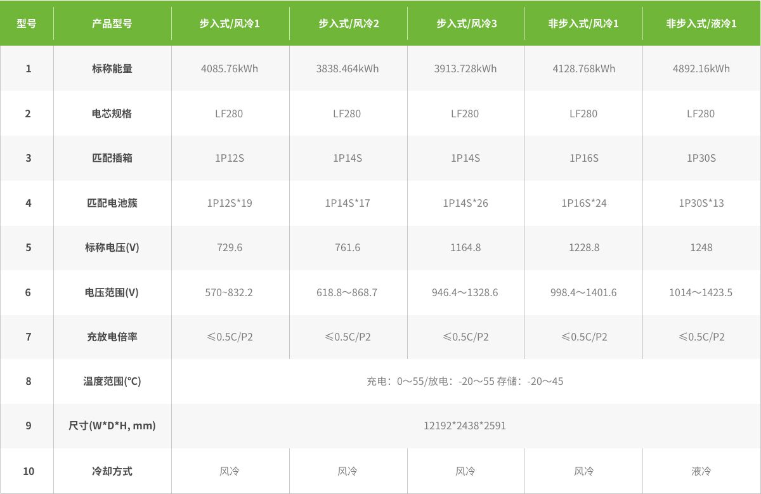This screenshot has width=761, height=494.
Task: Select the 非步入式/液冷1 column header
Action: coord(701,24)
